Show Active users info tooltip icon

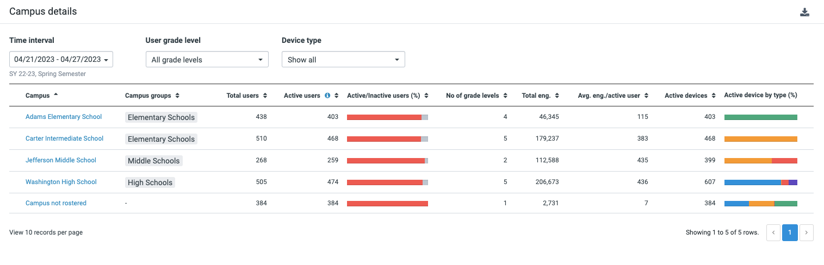coord(327,95)
